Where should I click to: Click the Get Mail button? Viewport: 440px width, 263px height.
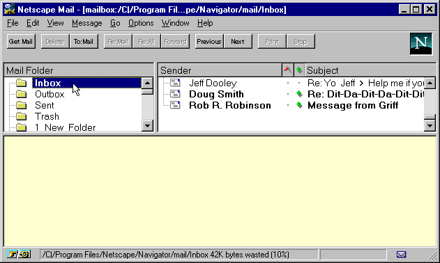point(21,42)
